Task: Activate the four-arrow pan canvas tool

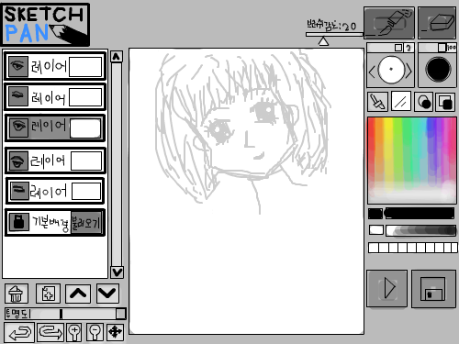Action: (x=116, y=332)
